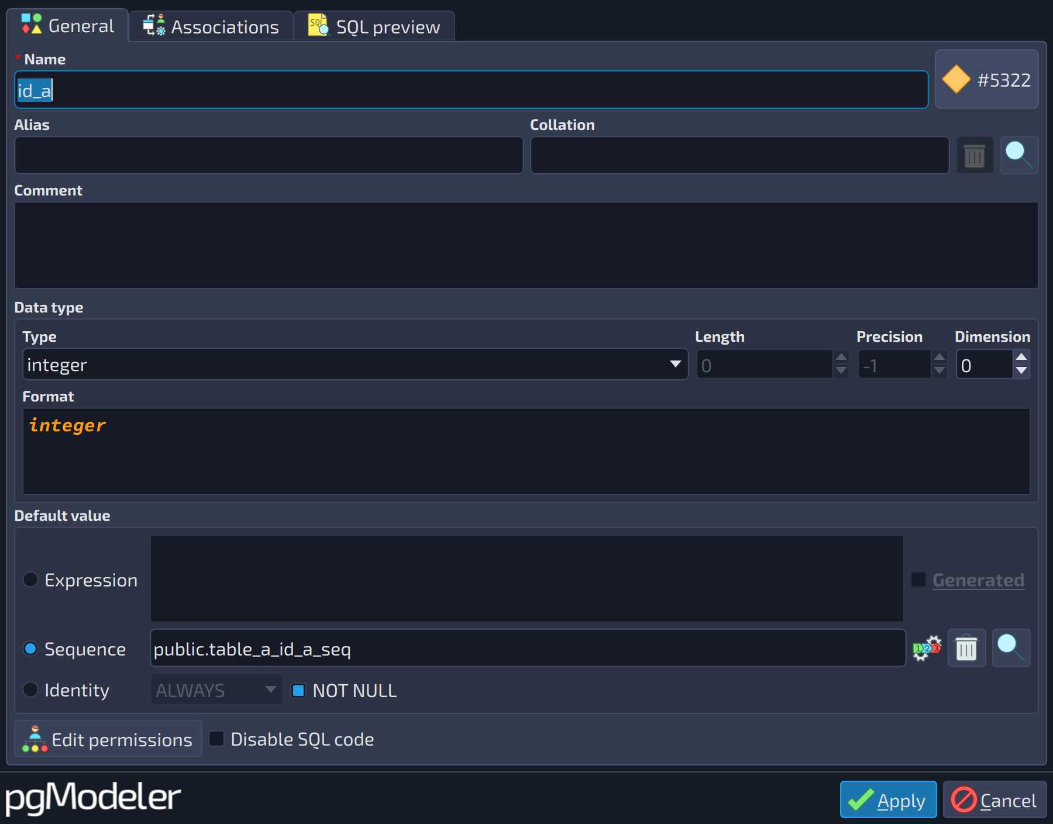Image resolution: width=1053 pixels, height=824 pixels.
Task: Click the orange diamond object ID #5322
Action: (987, 80)
